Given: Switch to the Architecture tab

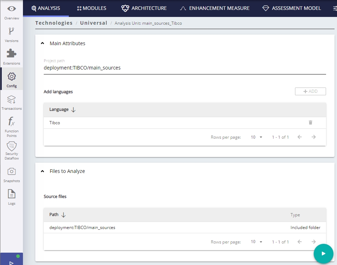Looking at the screenshot, I should pyautogui.click(x=144, y=8).
